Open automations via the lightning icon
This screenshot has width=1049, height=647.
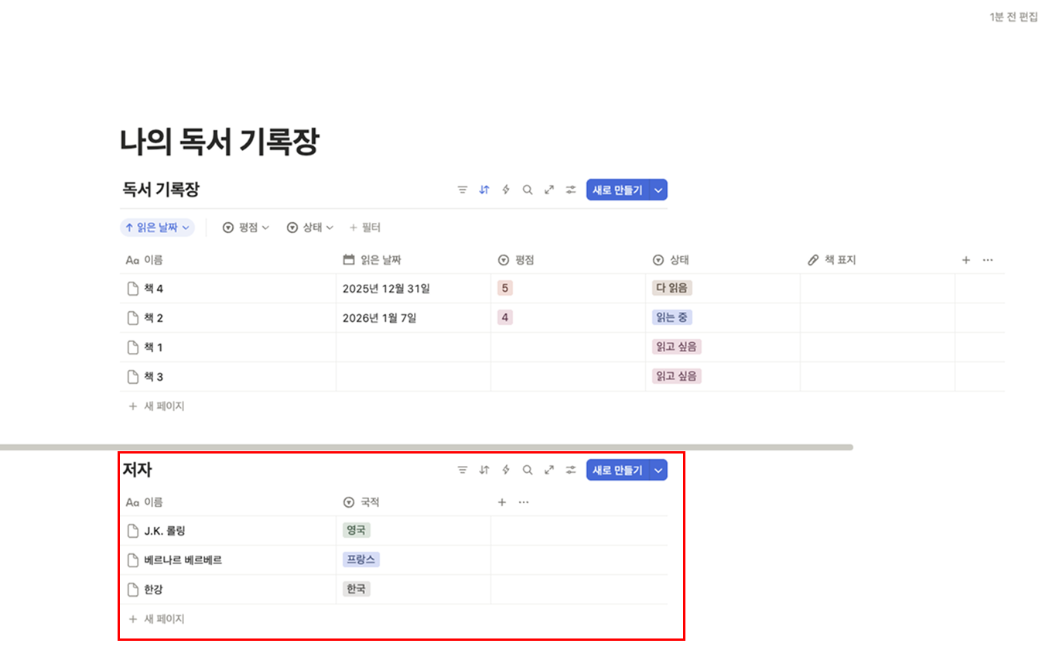tap(505, 189)
